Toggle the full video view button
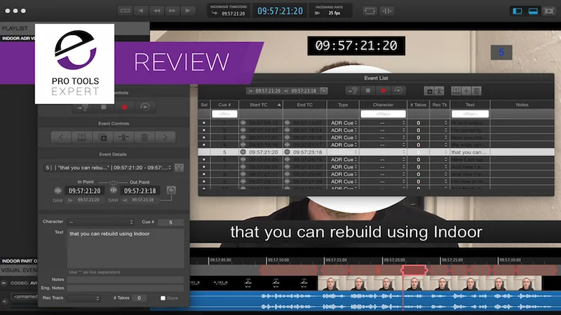561x315 pixels. click(x=549, y=11)
